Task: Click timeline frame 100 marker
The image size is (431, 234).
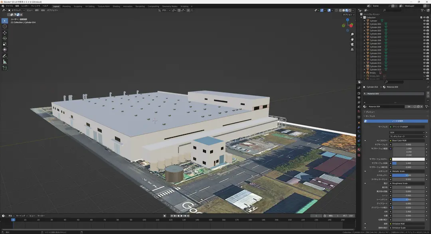Action: click(x=144, y=220)
